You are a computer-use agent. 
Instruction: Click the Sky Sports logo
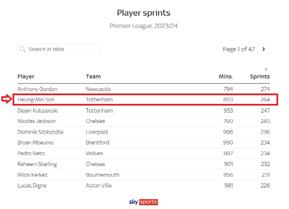144,202
